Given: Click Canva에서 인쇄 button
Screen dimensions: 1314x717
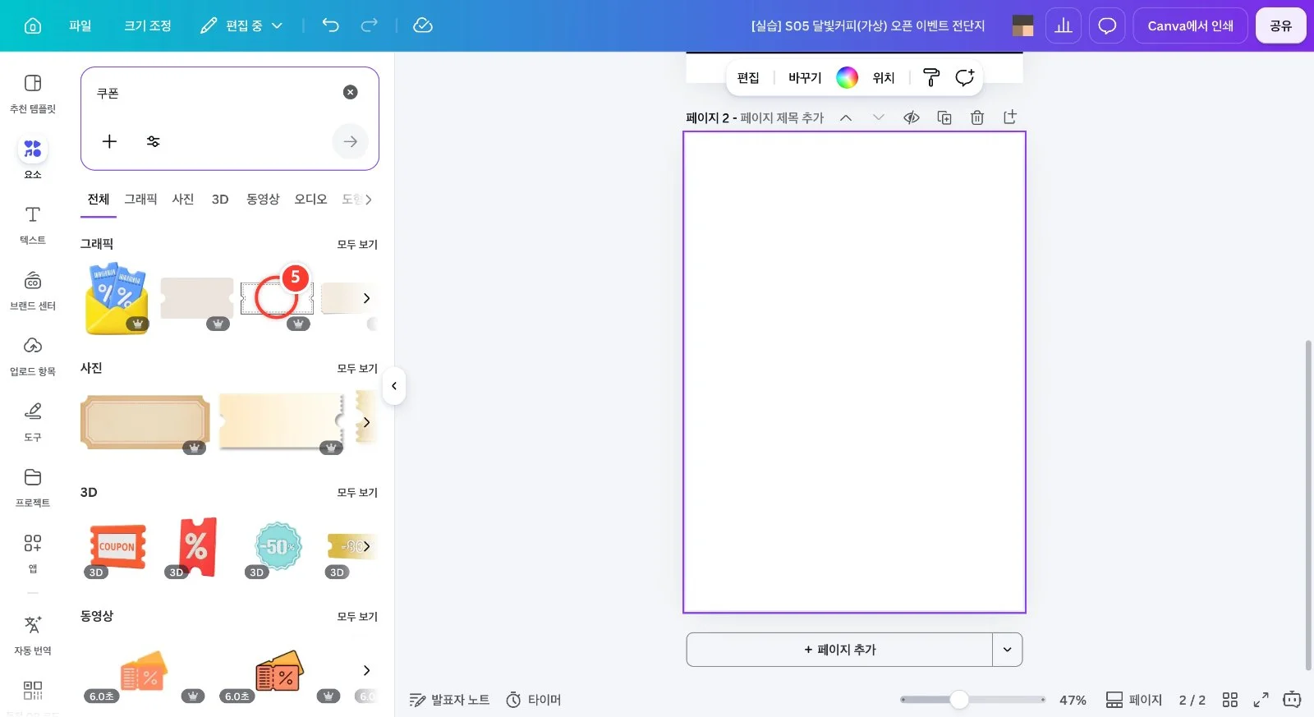Looking at the screenshot, I should pyautogui.click(x=1190, y=25).
